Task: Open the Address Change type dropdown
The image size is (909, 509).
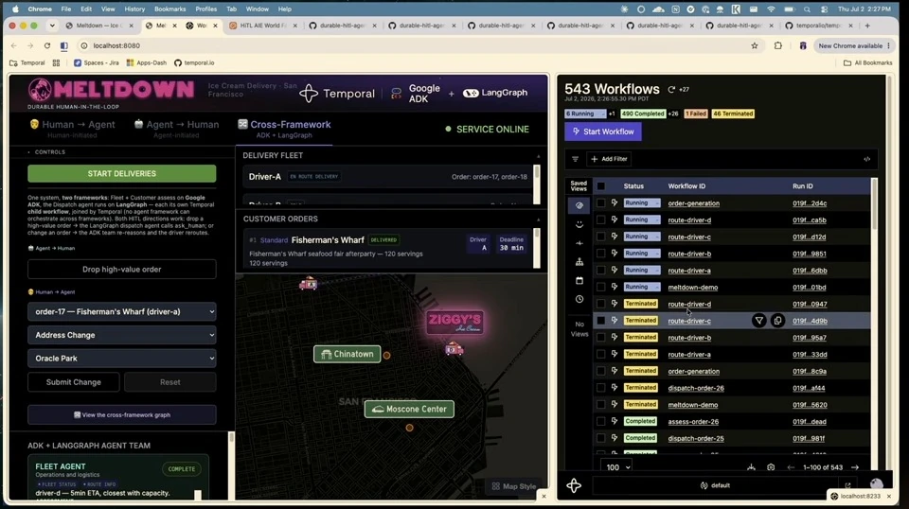Action: pyautogui.click(x=122, y=335)
